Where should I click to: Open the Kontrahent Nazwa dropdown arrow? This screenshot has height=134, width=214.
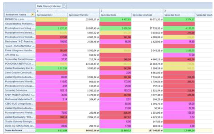click(x=33, y=15)
